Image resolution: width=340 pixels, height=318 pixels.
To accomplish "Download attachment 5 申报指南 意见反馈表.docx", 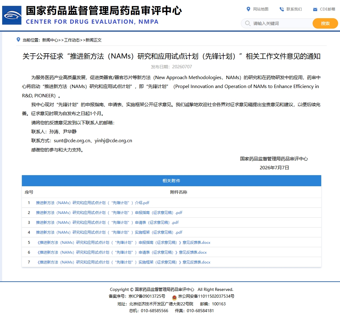I will 123,242.
